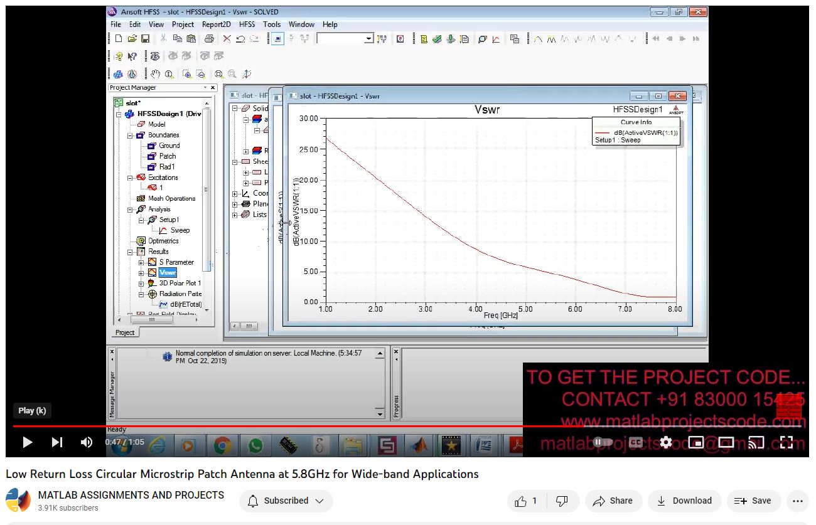Click the Chrome icon in the taskbar
Screen dimensions: 816x525
click(x=222, y=445)
